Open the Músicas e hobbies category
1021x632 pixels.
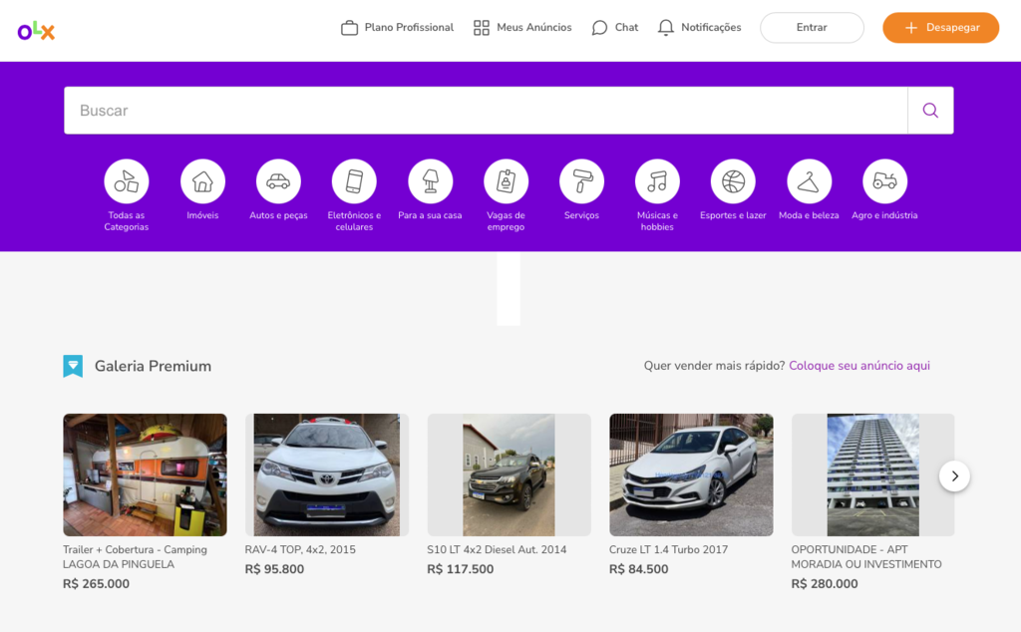tap(657, 182)
